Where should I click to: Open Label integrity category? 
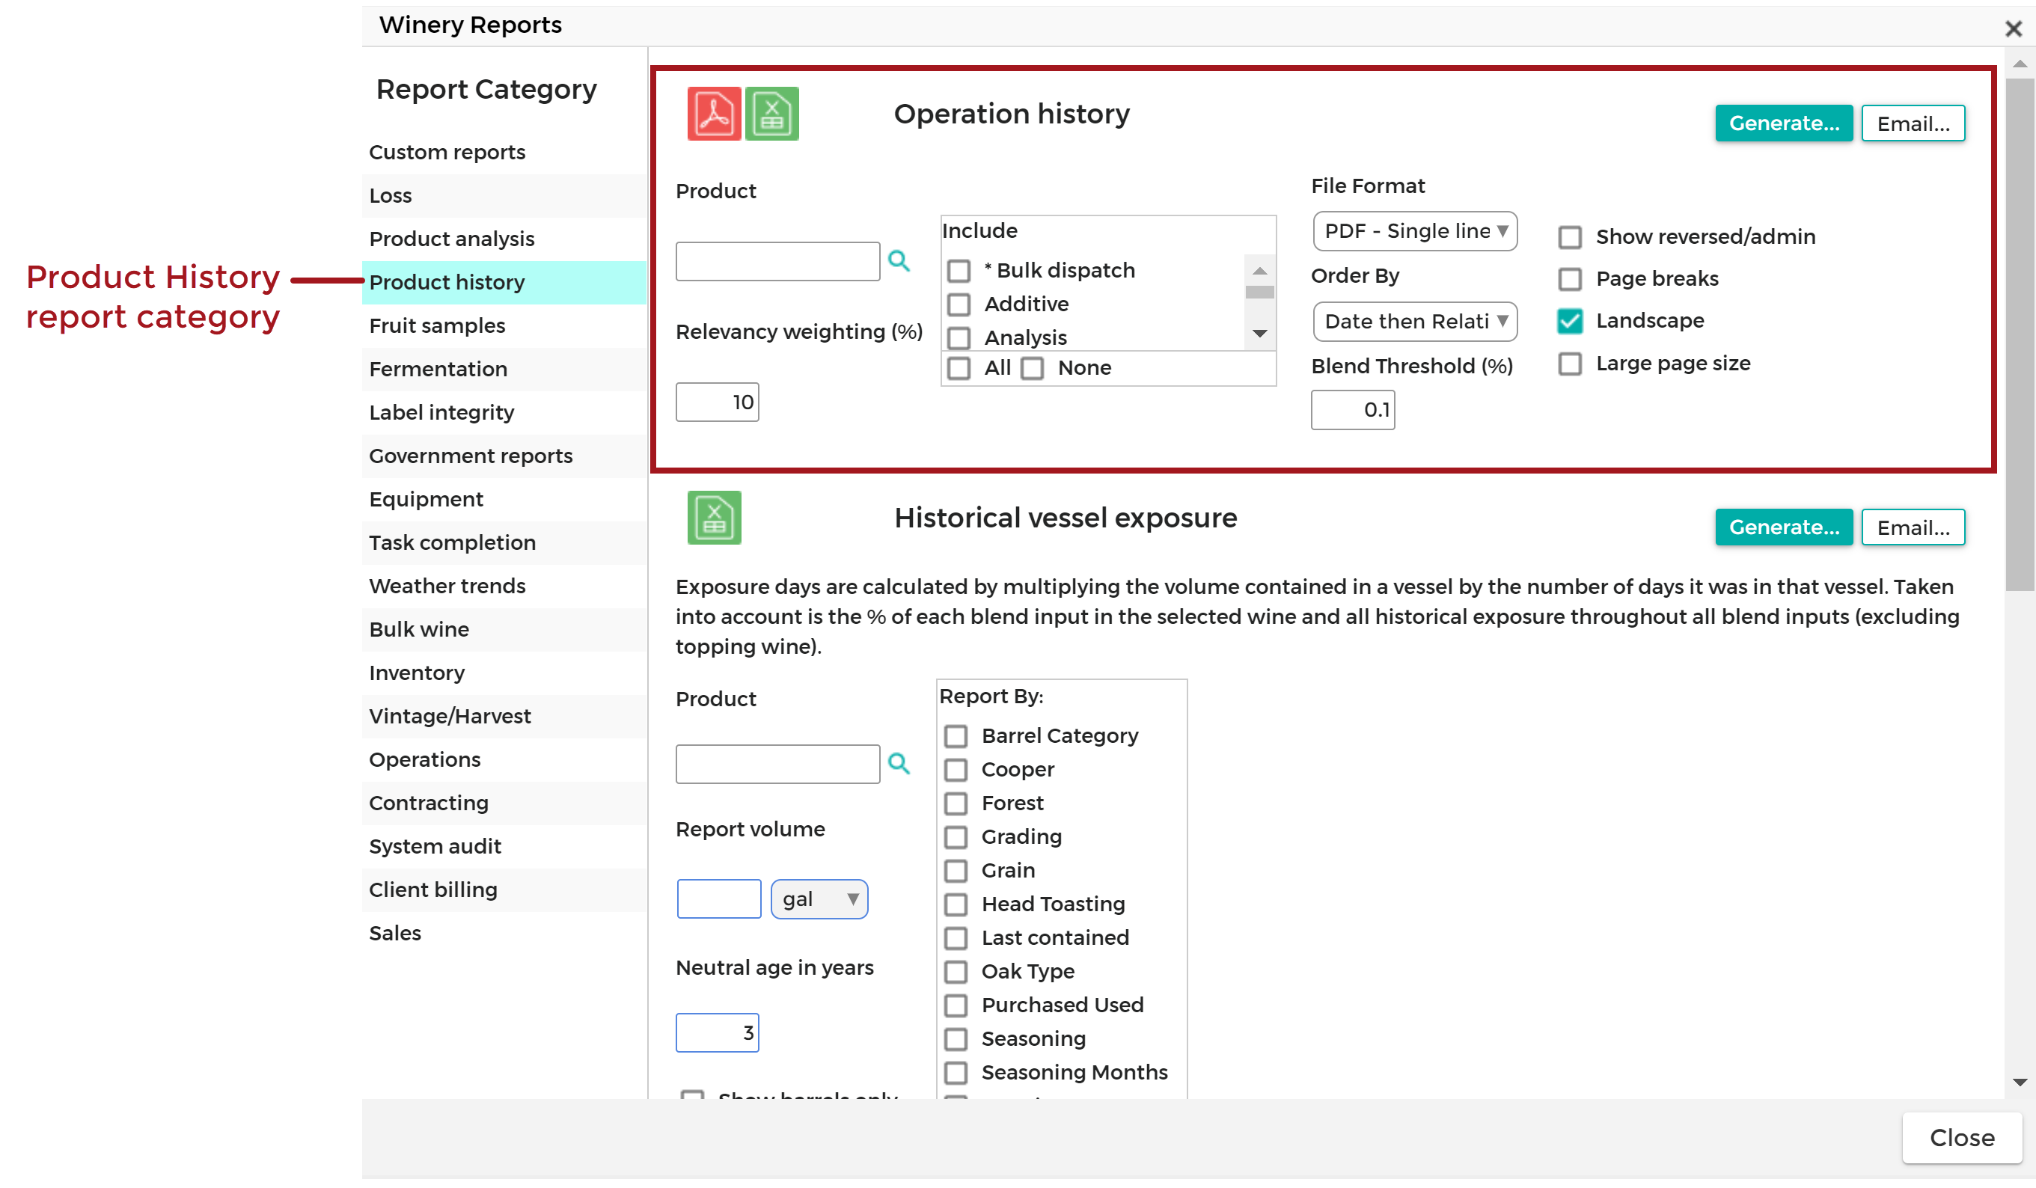pyautogui.click(x=504, y=413)
